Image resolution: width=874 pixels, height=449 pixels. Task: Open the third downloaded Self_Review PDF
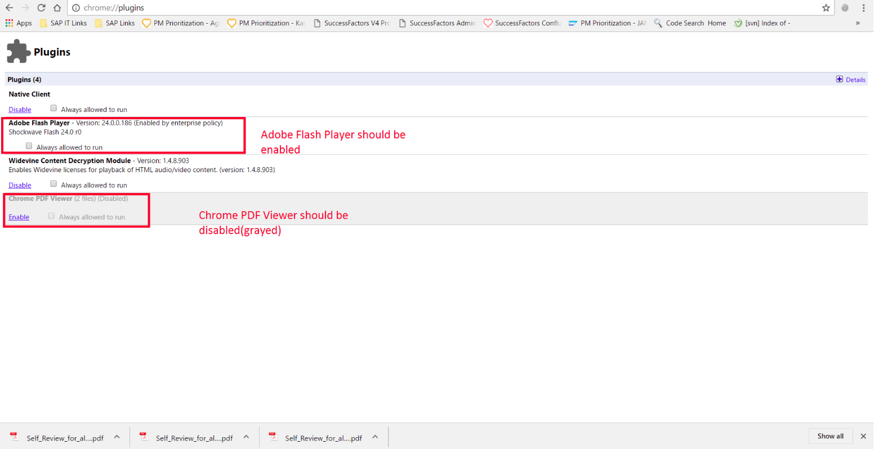pos(323,438)
